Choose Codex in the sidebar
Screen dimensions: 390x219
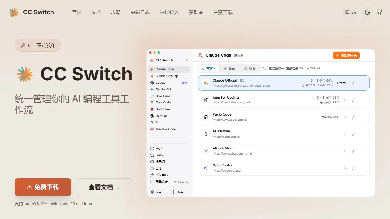[169, 83]
